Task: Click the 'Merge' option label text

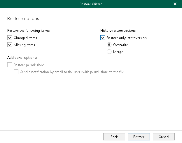Action: [118, 52]
